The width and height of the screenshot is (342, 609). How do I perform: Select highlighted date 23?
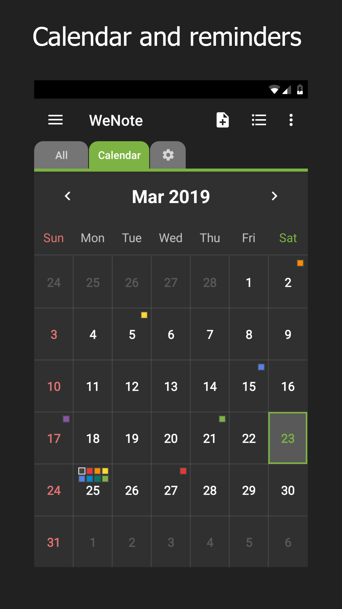(288, 438)
